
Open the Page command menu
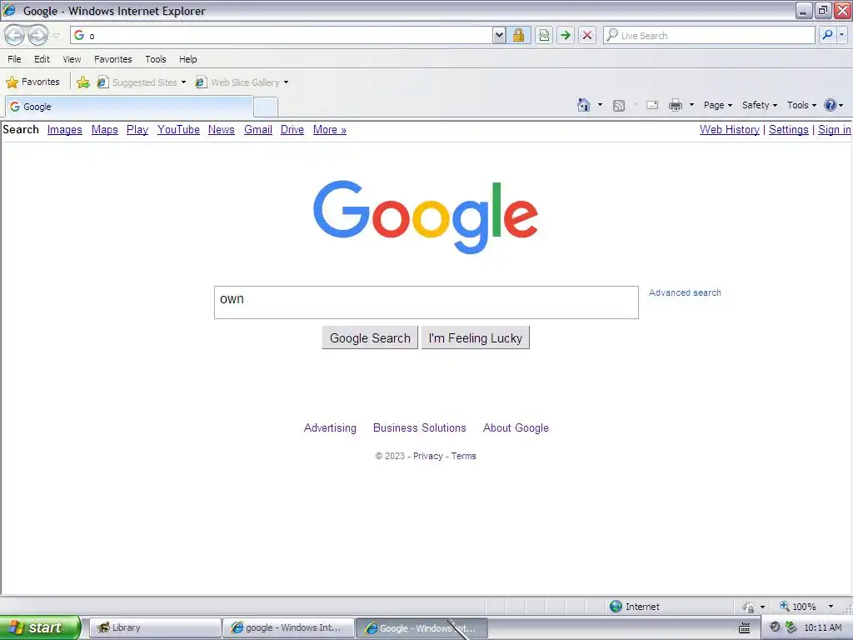tap(717, 105)
